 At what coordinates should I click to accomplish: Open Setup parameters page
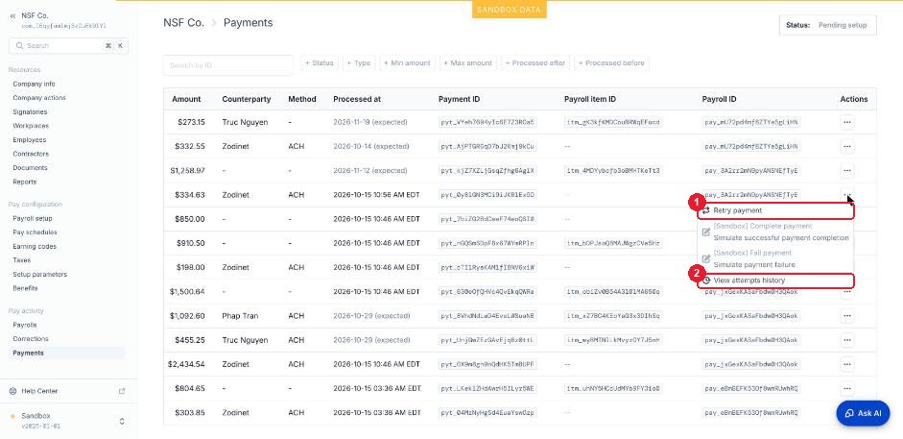coord(39,274)
